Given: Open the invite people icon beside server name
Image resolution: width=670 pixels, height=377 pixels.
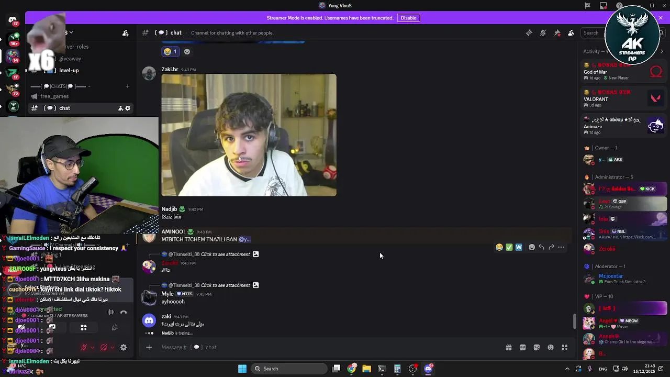Looking at the screenshot, I should (126, 33).
